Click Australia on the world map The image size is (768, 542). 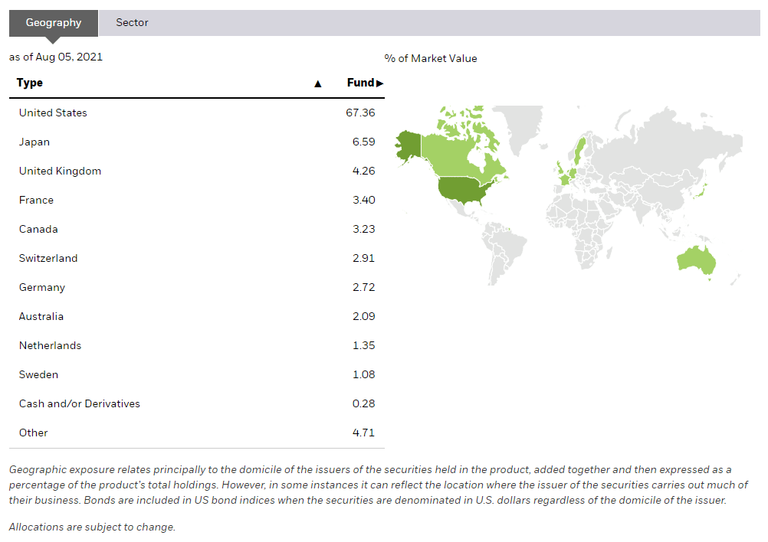(695, 260)
